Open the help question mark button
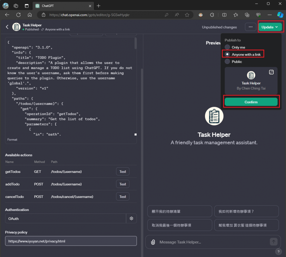This screenshot has width=286, height=257. pos(278,251)
